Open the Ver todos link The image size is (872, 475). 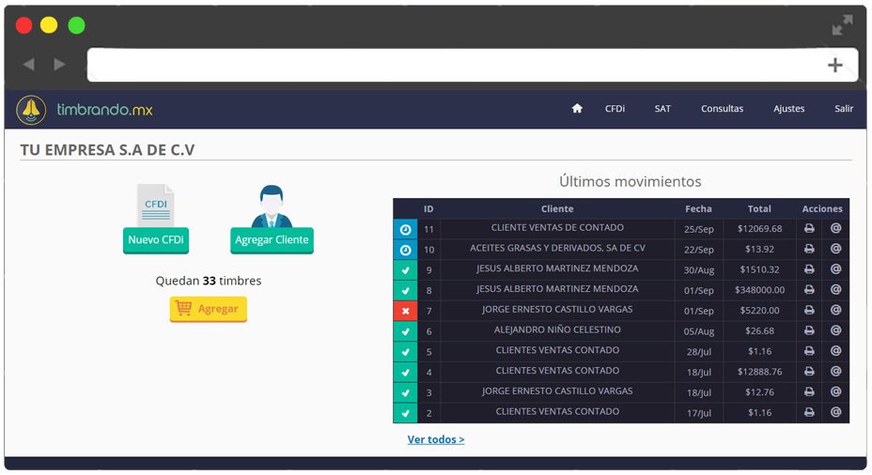tap(436, 439)
